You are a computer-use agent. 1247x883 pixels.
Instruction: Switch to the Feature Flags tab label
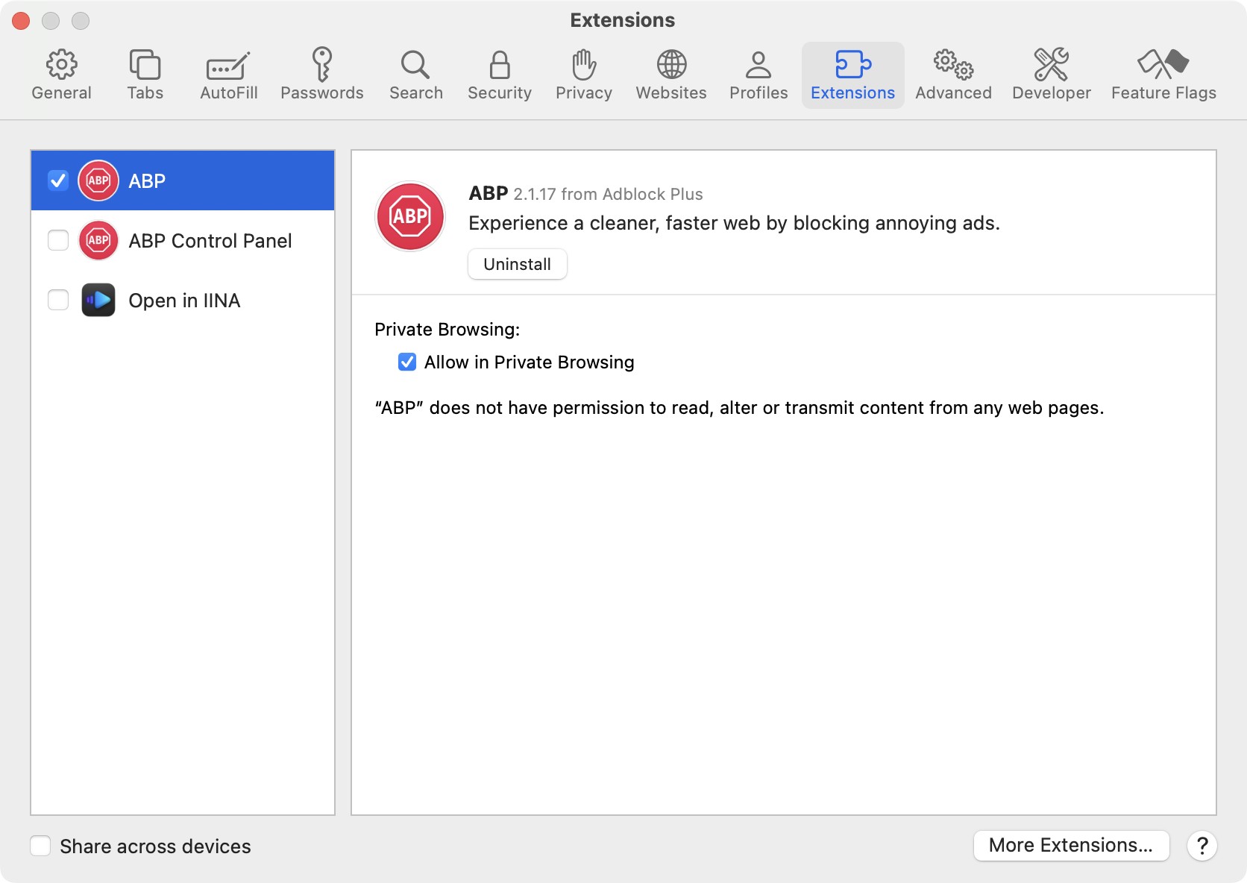point(1163,92)
